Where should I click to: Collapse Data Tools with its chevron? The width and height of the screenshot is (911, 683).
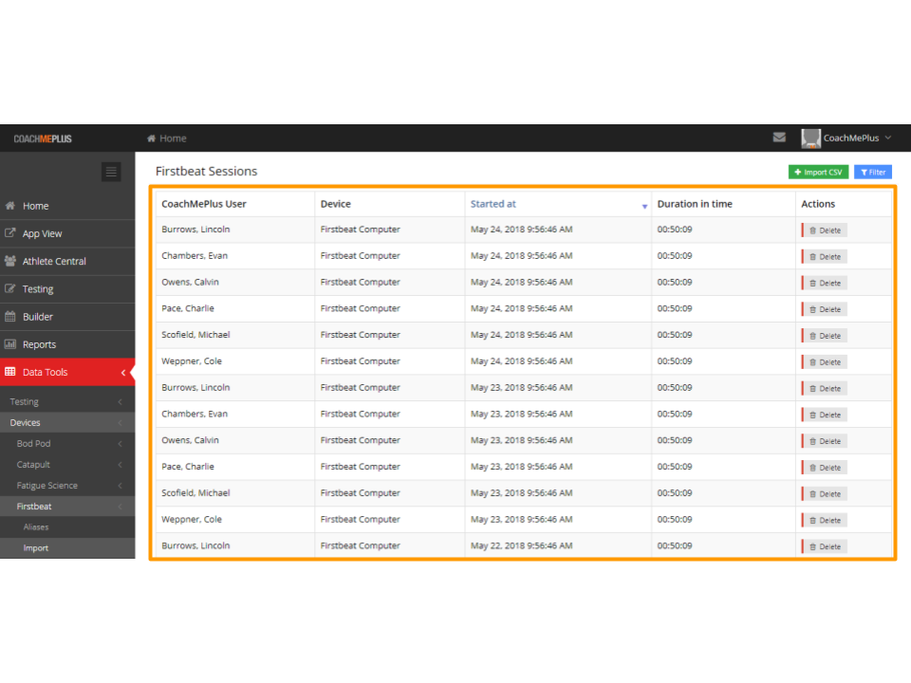click(x=123, y=372)
